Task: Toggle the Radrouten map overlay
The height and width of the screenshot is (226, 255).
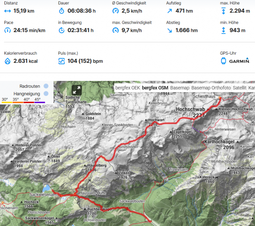Action: 46,86
